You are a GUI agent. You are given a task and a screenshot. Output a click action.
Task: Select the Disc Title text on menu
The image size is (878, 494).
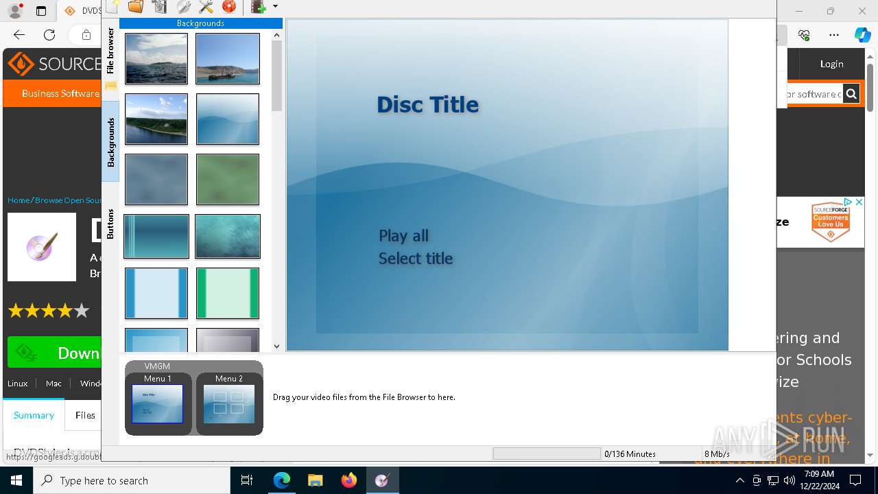tap(428, 104)
